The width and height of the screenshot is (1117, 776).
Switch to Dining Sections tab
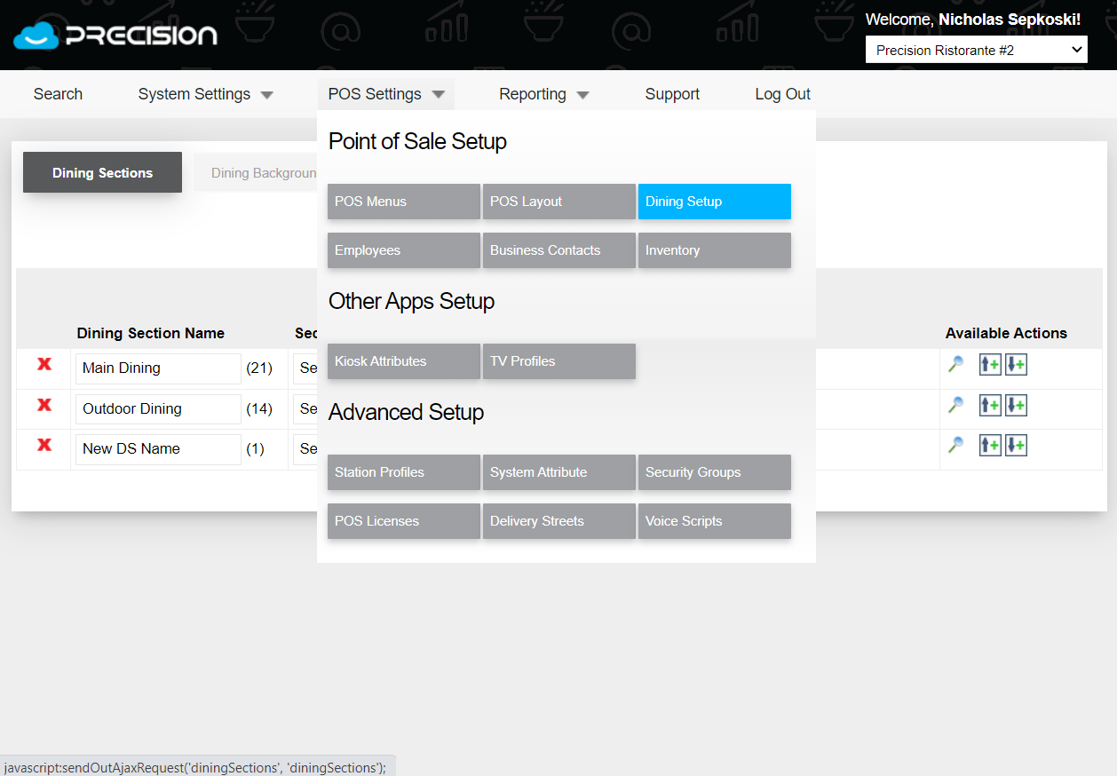tap(102, 172)
